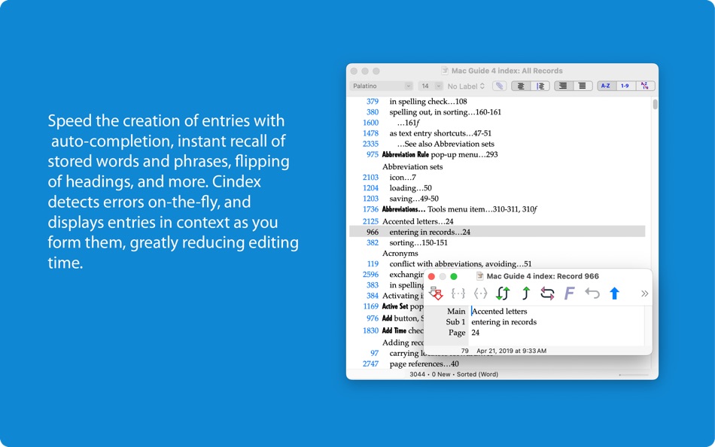Click the Page field containing 24
Screen dimensions: 715x447
pyautogui.click(x=556, y=333)
